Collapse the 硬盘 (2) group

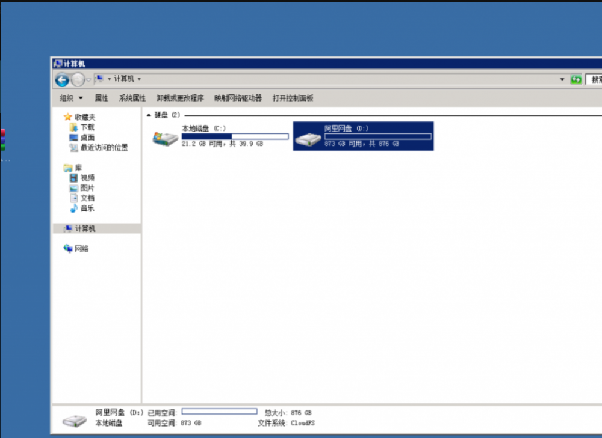[x=148, y=115]
